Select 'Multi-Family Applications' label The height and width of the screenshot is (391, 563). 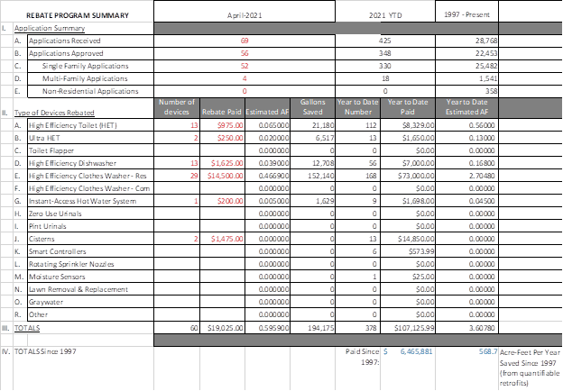(x=85, y=78)
